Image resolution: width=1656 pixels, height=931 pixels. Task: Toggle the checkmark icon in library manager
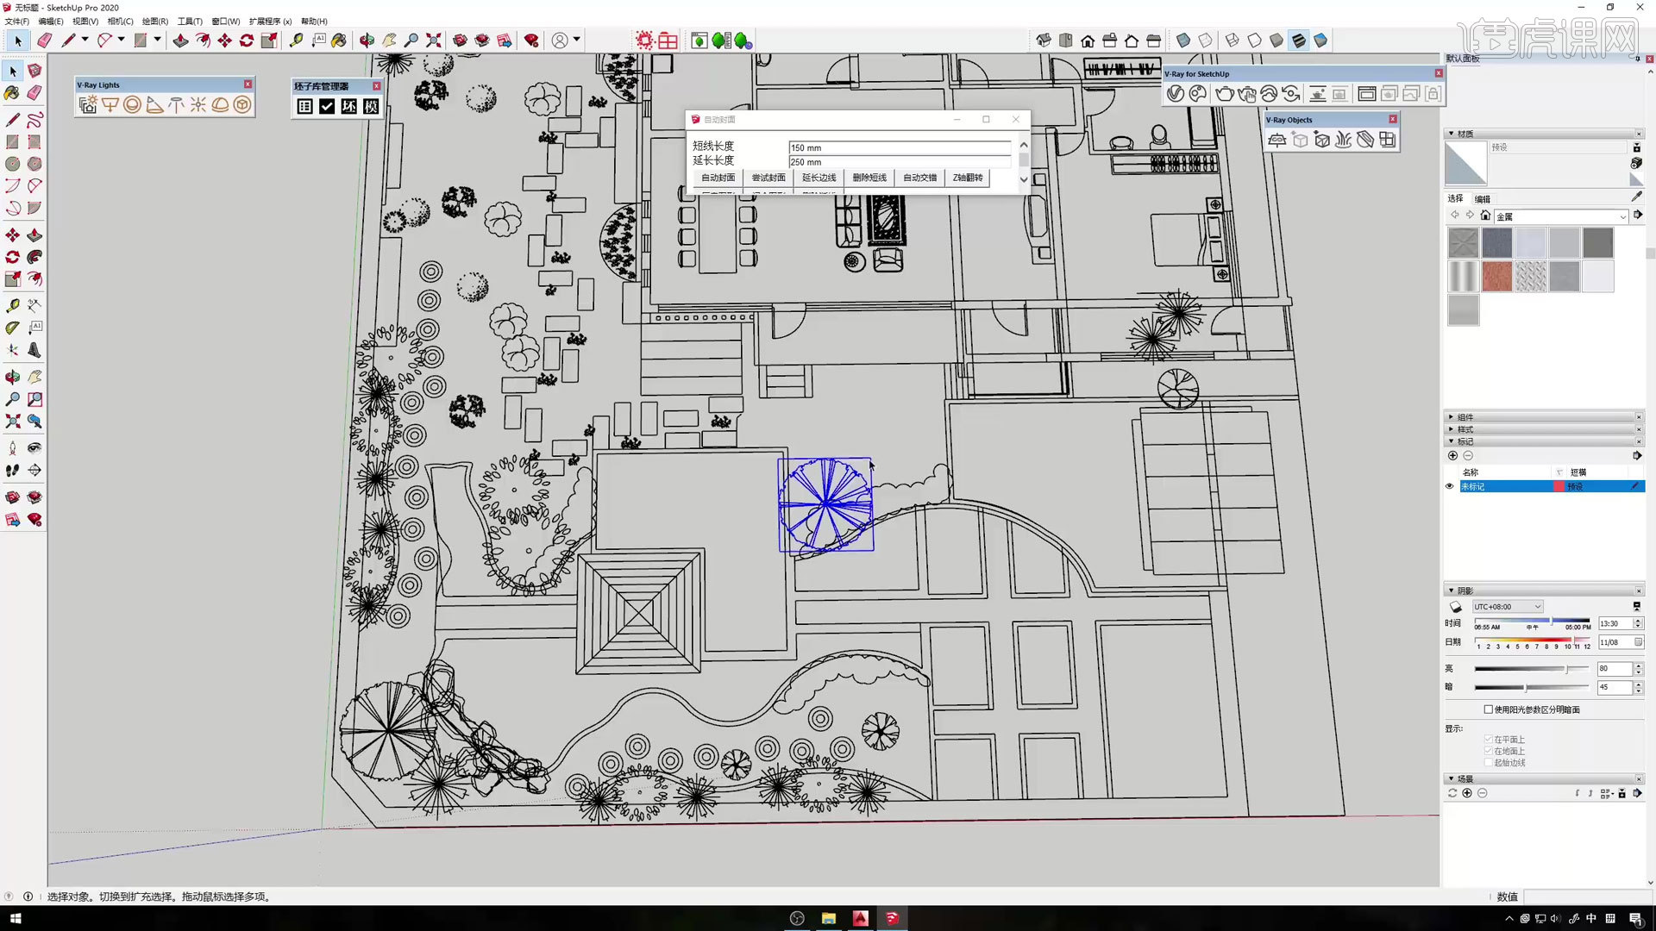(x=327, y=106)
